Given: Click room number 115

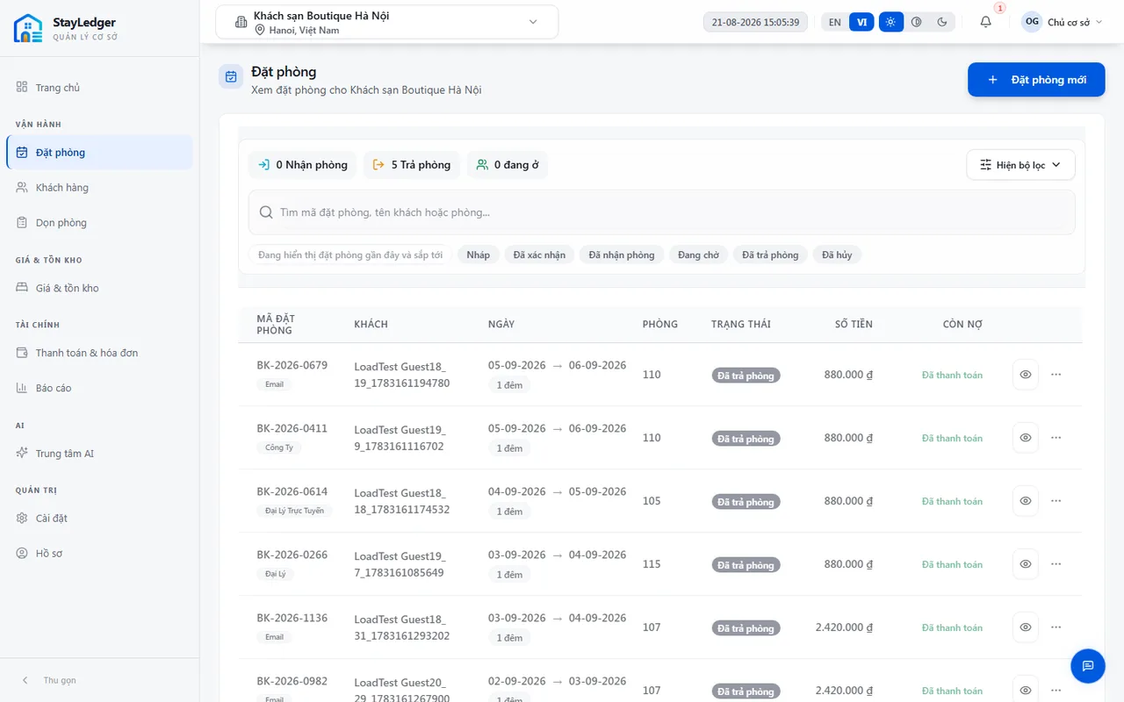Looking at the screenshot, I should pos(652,564).
